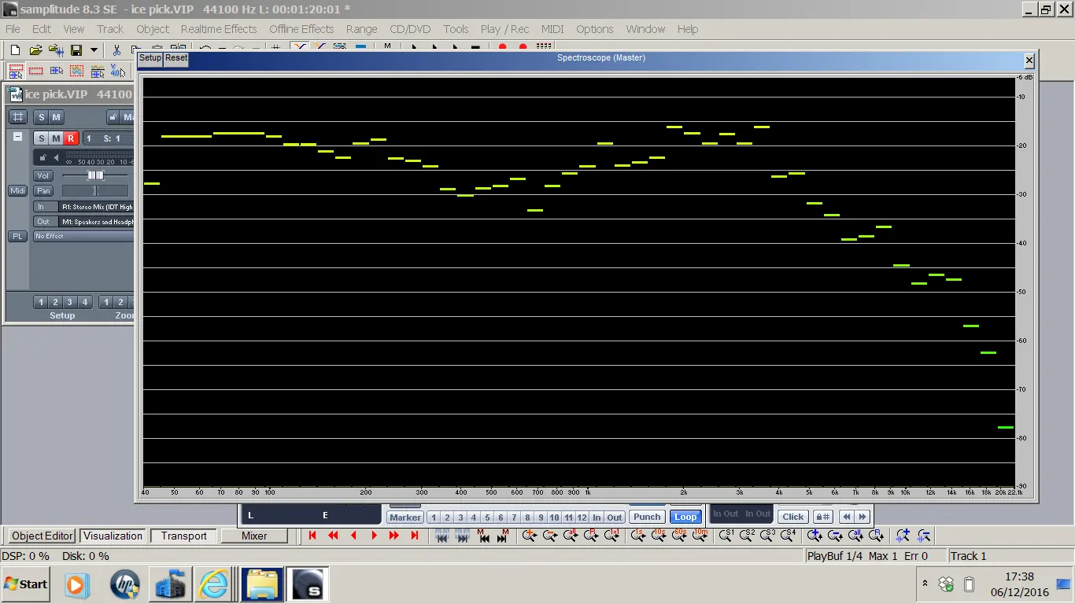Image resolution: width=1075 pixels, height=604 pixels.
Task: Open the Offline Effects menu
Action: pyautogui.click(x=301, y=29)
